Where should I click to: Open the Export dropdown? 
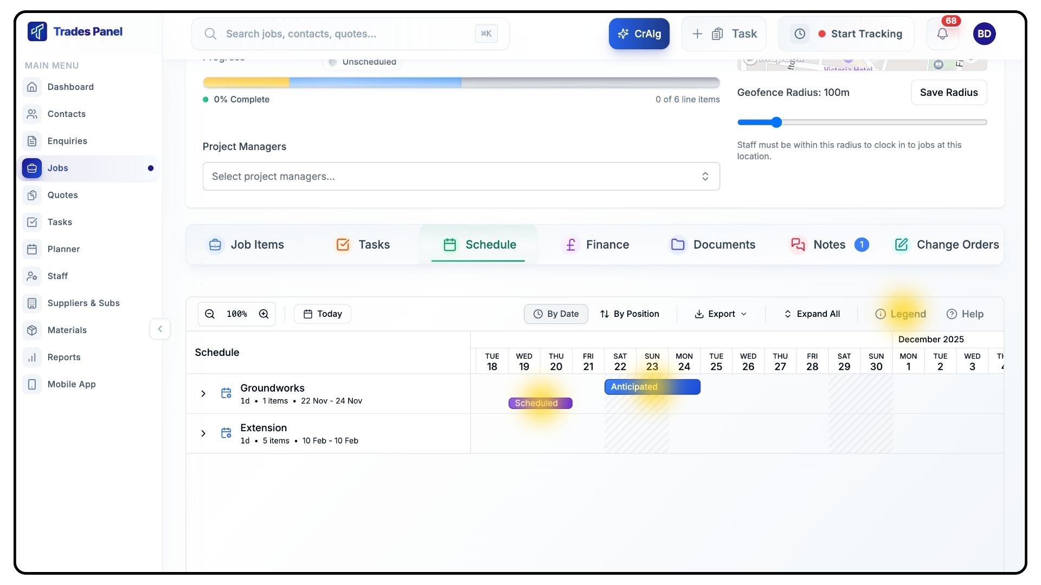721,314
